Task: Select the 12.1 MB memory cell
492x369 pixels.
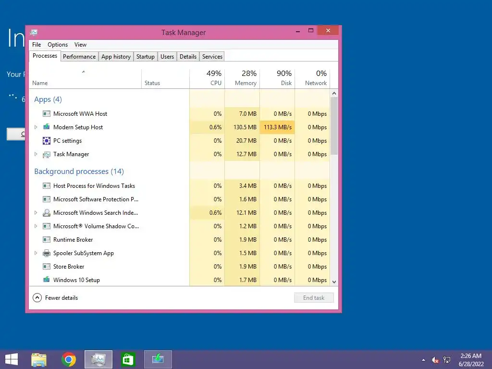Action: pos(242,213)
